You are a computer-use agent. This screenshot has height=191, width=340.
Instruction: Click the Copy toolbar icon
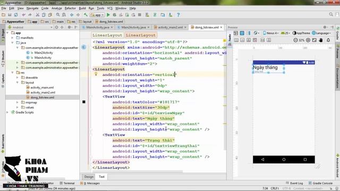click(x=44, y=15)
